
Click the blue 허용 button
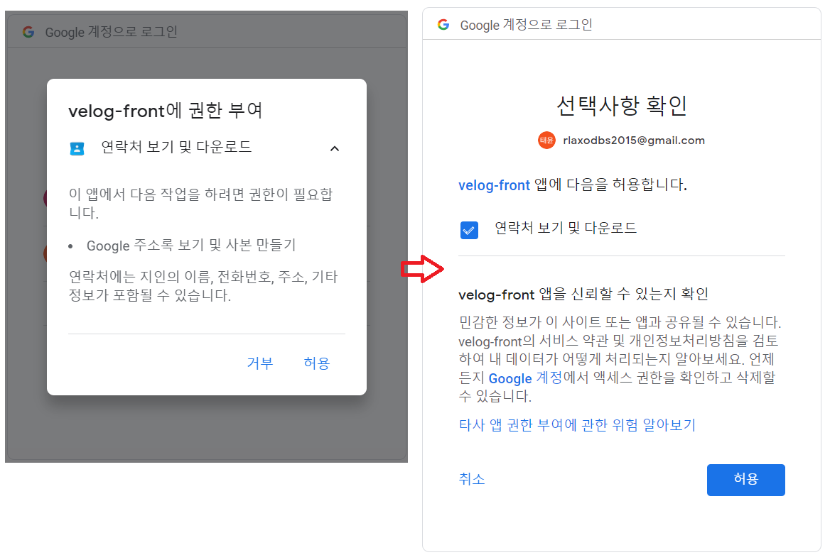(746, 479)
